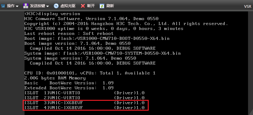Click the '<H3C>display version' command line
Image resolution: width=253 pixels, height=115 pixels.
52,14
